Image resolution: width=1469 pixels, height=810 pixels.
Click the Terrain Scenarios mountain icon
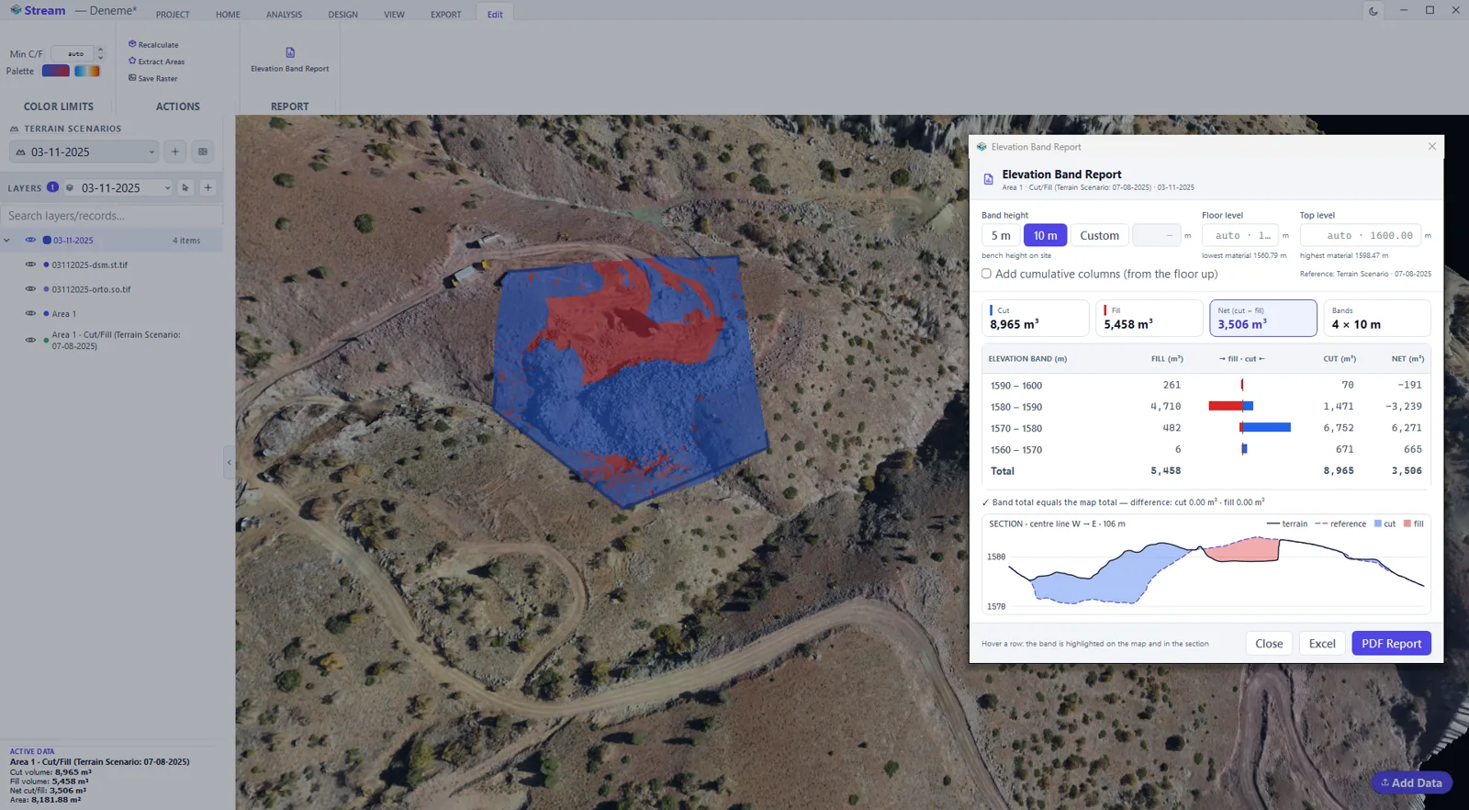[14, 129]
